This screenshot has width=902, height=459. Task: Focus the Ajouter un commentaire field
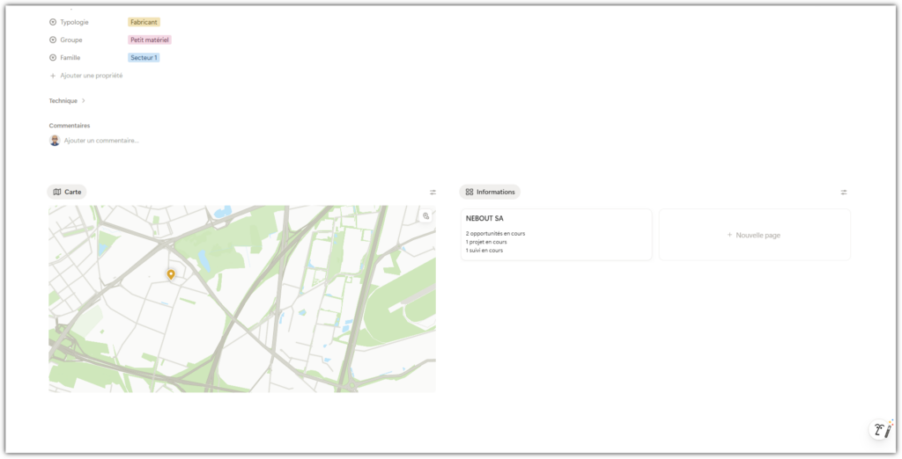tap(101, 141)
